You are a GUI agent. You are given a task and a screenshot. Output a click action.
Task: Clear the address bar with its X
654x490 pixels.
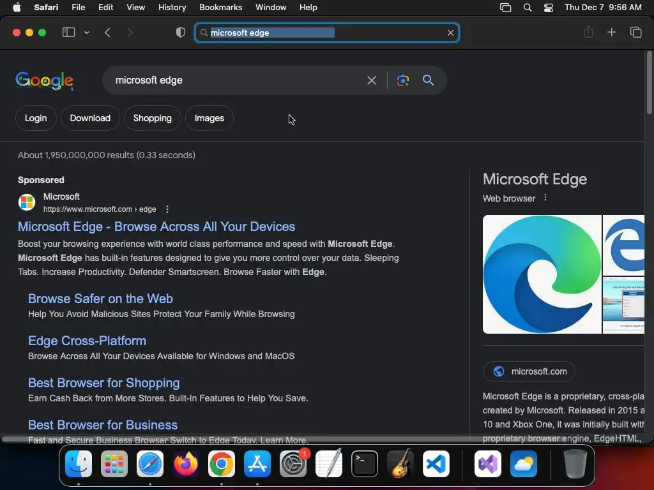pyautogui.click(x=450, y=33)
